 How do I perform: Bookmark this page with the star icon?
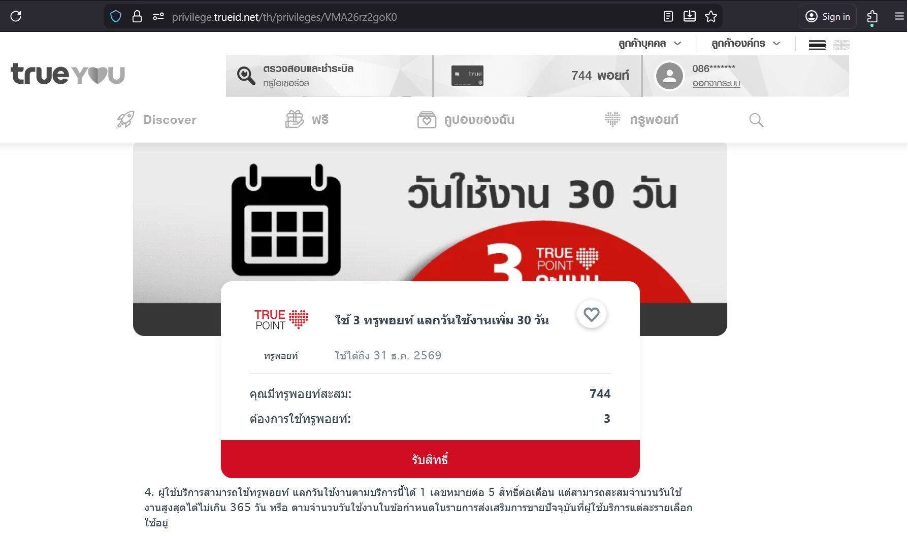pos(711,16)
